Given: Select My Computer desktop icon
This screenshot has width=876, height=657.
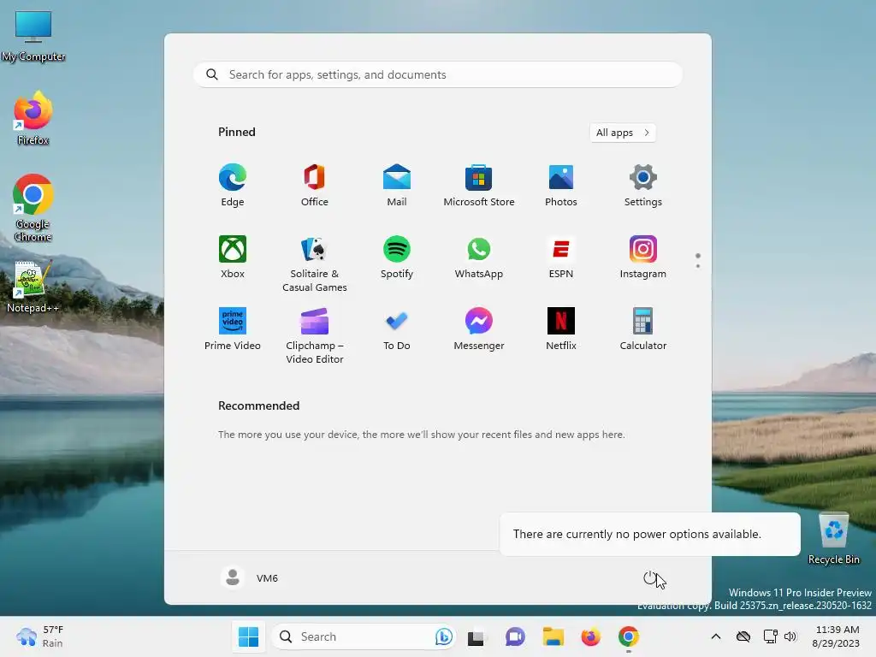Looking at the screenshot, I should click(x=33, y=36).
